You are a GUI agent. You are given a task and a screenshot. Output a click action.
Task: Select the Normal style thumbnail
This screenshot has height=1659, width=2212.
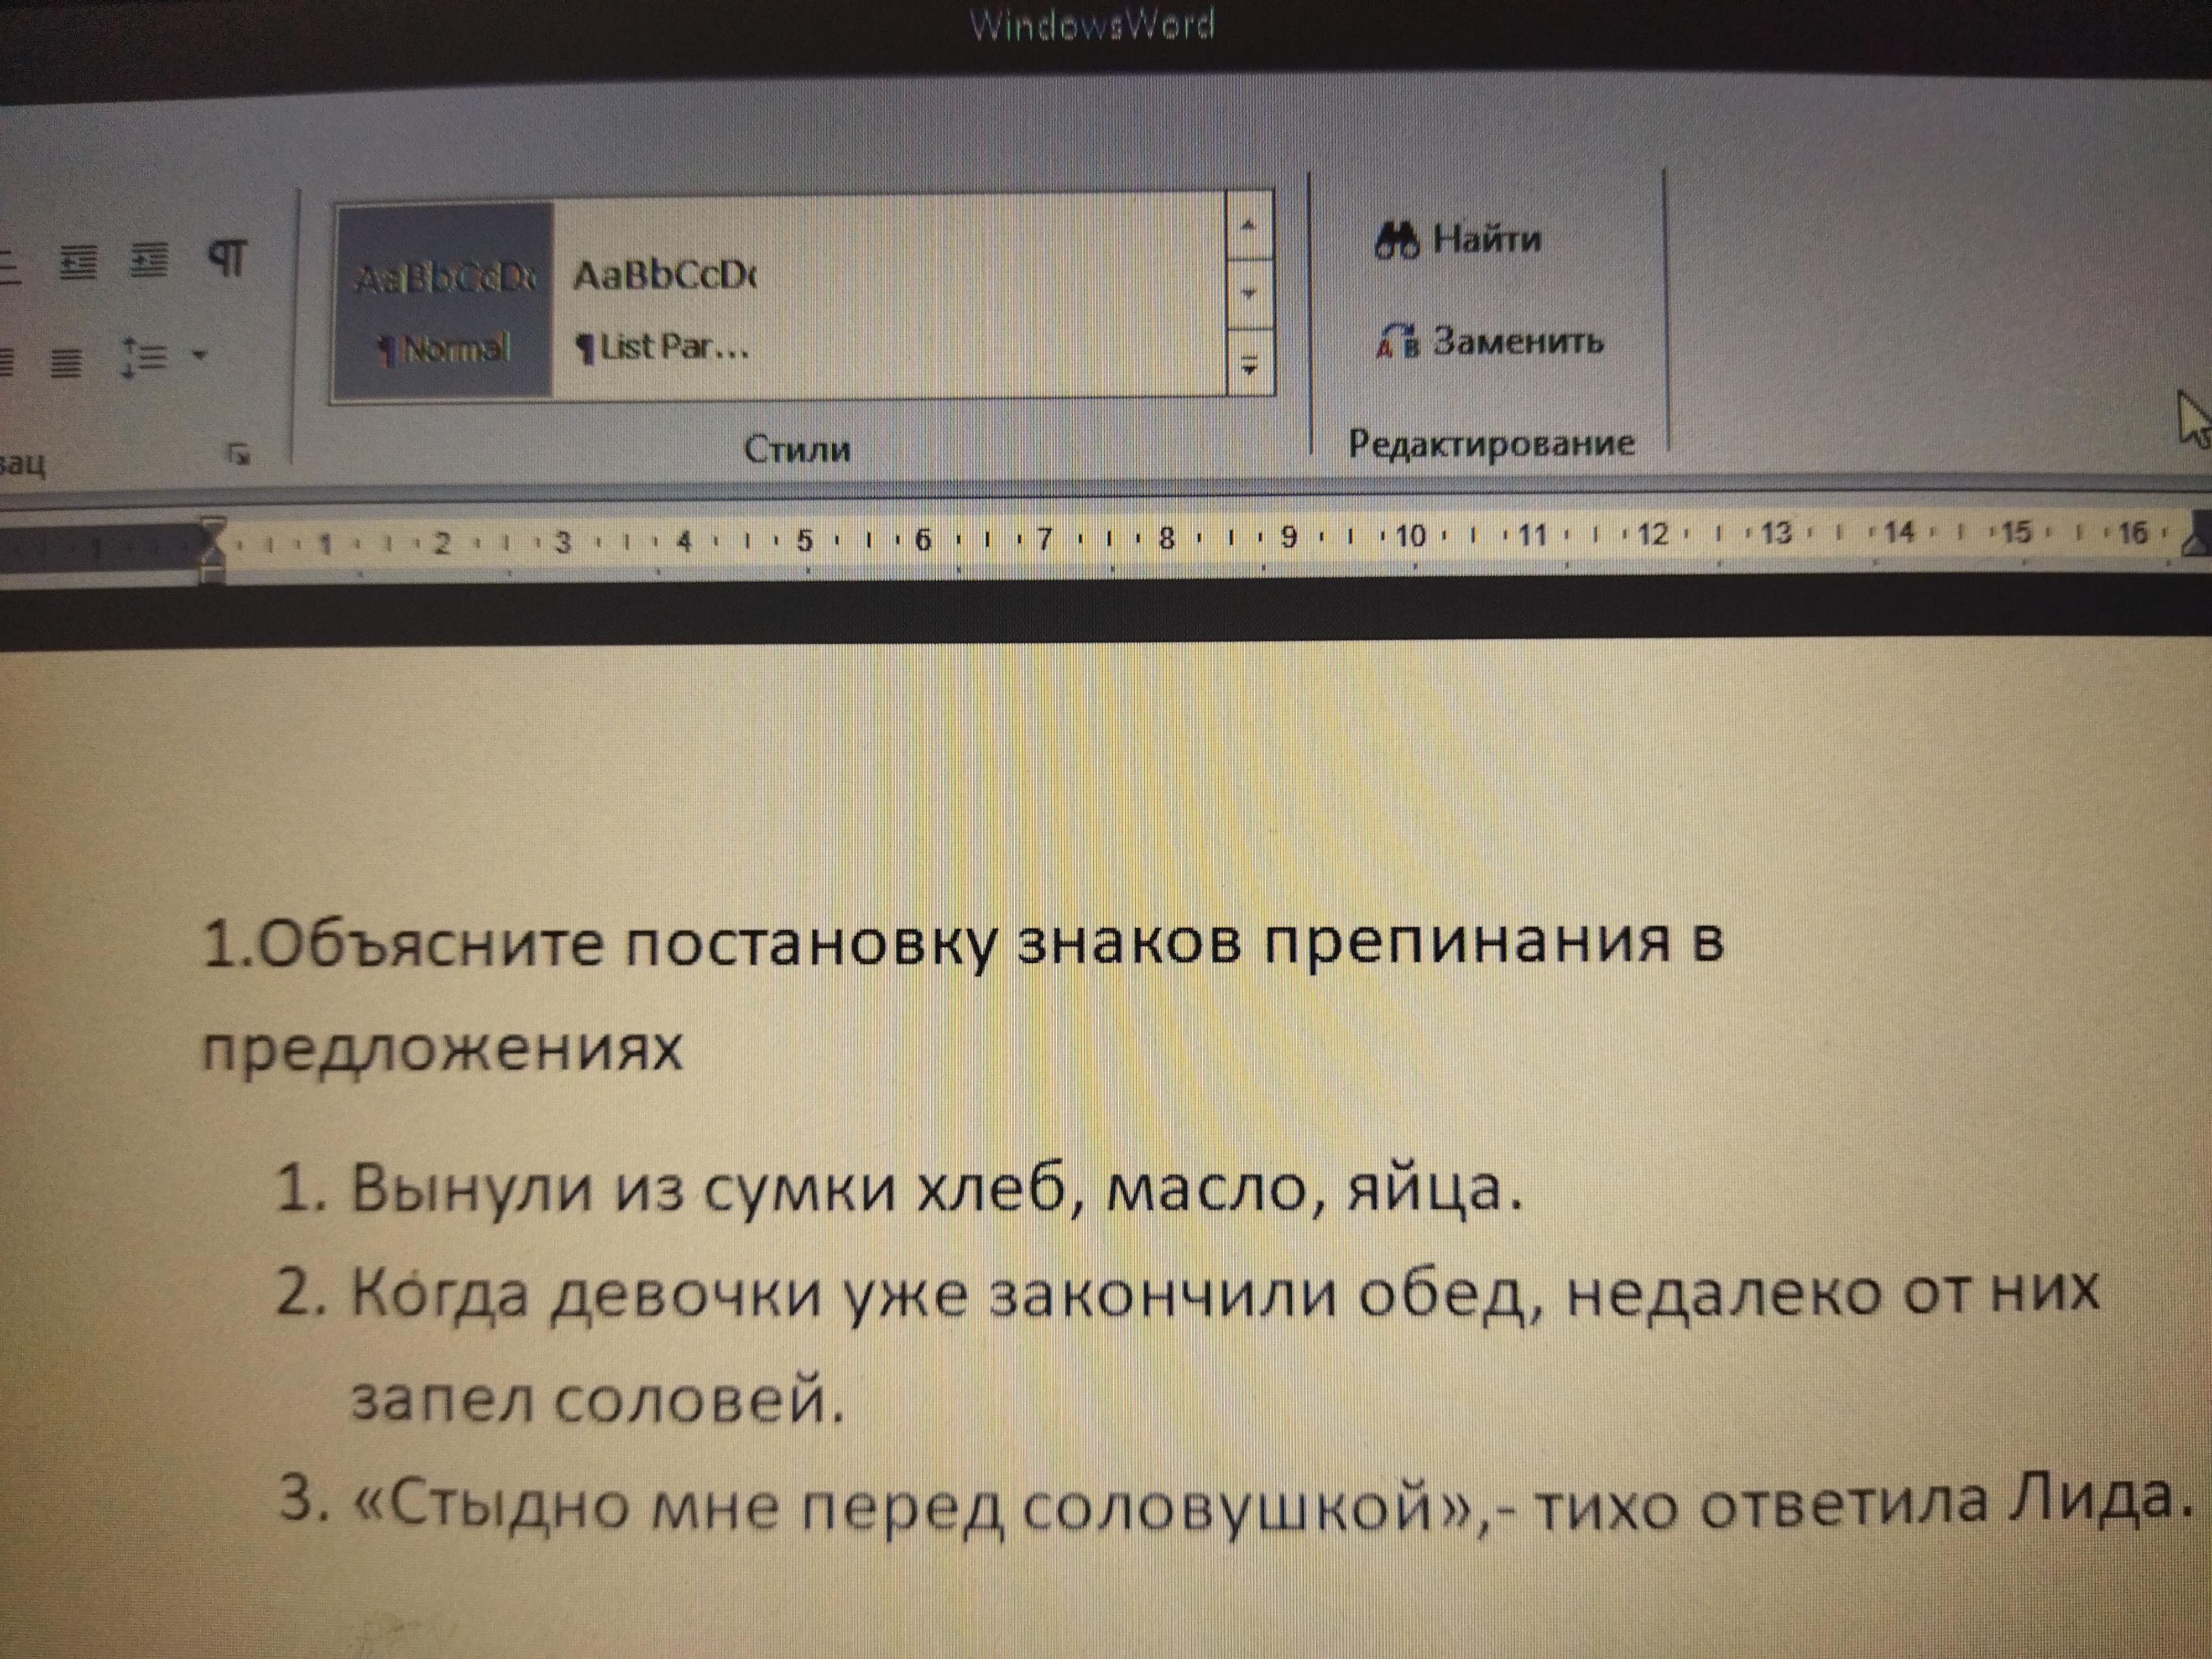click(x=444, y=300)
